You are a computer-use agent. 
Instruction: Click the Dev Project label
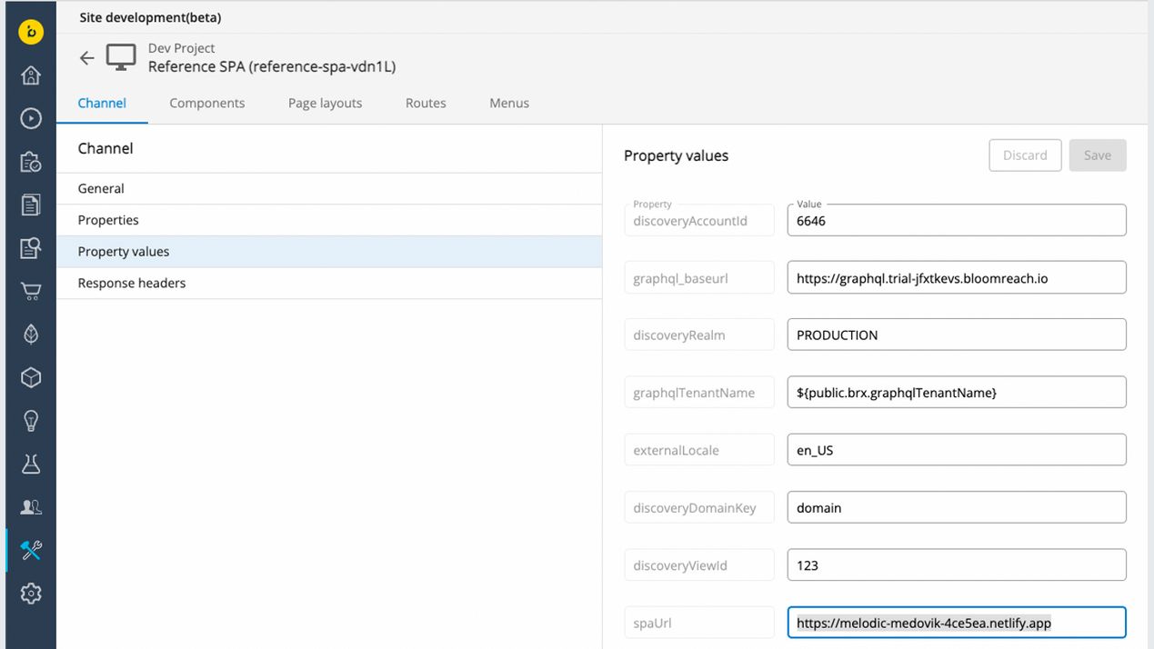182,48
